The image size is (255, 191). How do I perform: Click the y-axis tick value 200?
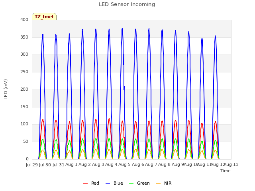tap(24, 89)
